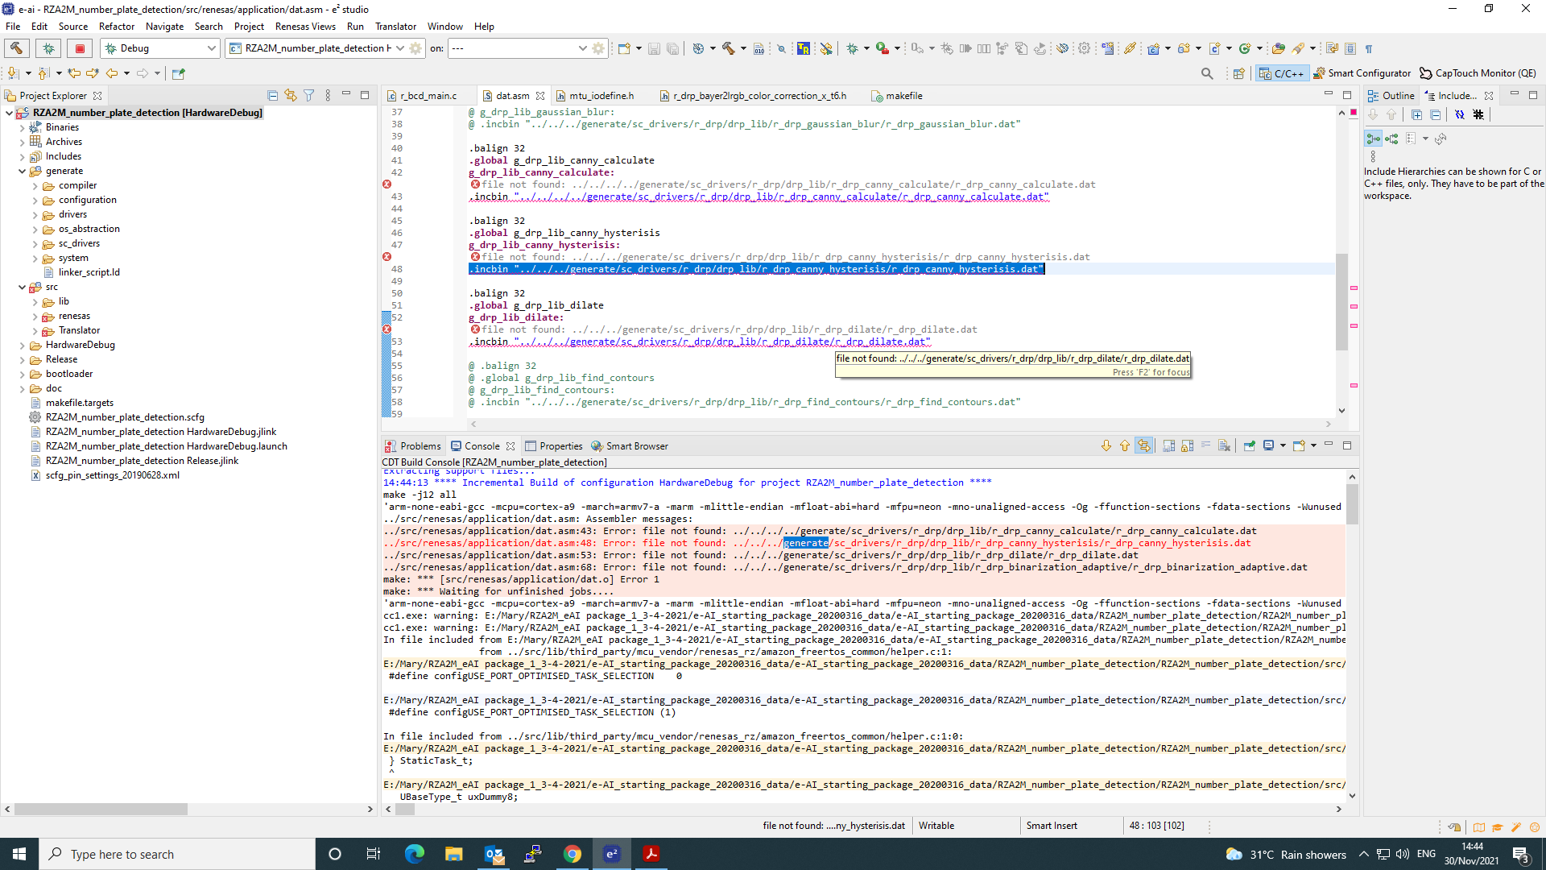Viewport: 1546px width, 870px height.
Task: Click the Build hammer button in launch bar
Action: (x=17, y=48)
